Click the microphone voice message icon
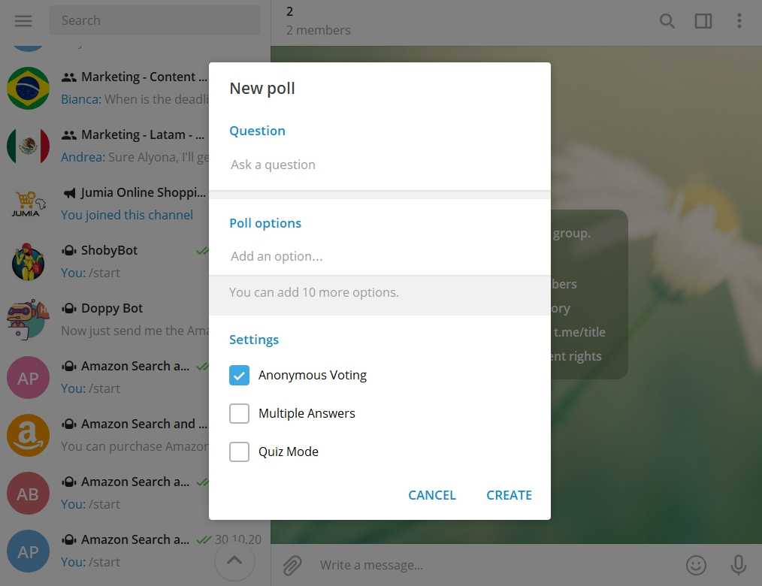The image size is (762, 586). [x=738, y=564]
